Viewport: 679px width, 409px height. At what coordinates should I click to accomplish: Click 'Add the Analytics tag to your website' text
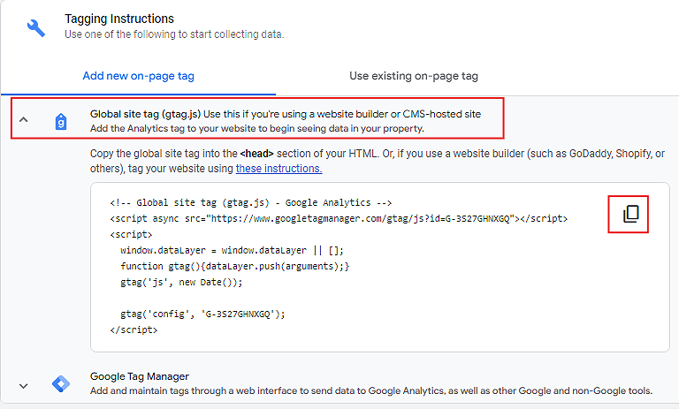(x=256, y=129)
